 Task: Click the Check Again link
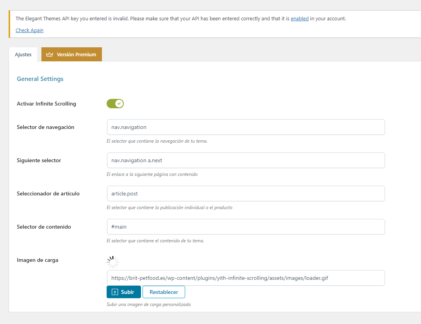[x=30, y=30]
